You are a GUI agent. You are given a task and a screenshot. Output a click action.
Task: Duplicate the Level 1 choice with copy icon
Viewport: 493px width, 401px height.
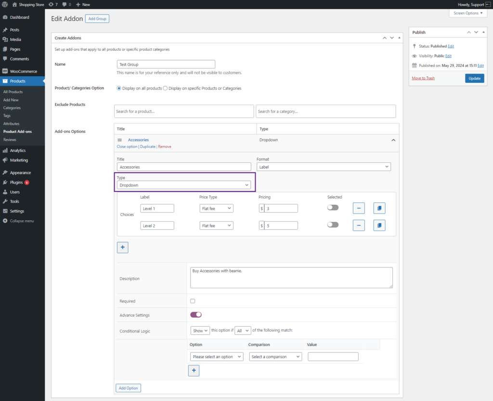coord(379,208)
